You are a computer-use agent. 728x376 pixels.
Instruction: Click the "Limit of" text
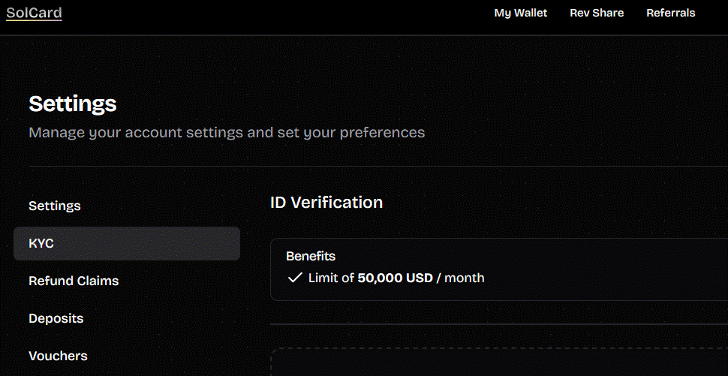point(332,278)
